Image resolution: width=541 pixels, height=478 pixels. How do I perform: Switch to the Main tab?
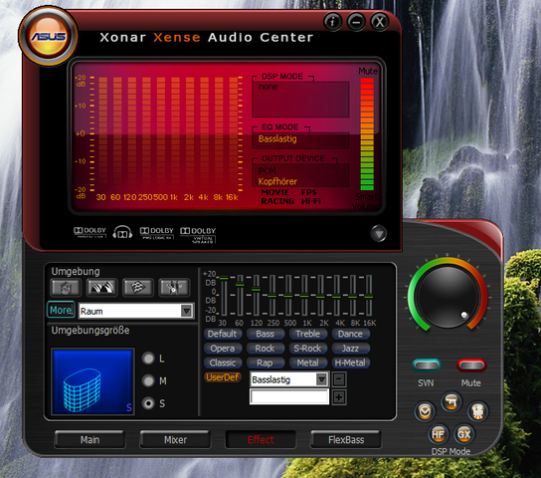pos(90,440)
